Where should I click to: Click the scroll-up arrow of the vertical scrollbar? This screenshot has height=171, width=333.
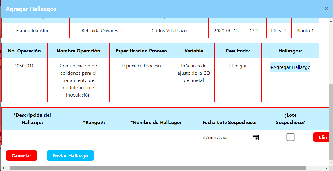coord(331,21)
